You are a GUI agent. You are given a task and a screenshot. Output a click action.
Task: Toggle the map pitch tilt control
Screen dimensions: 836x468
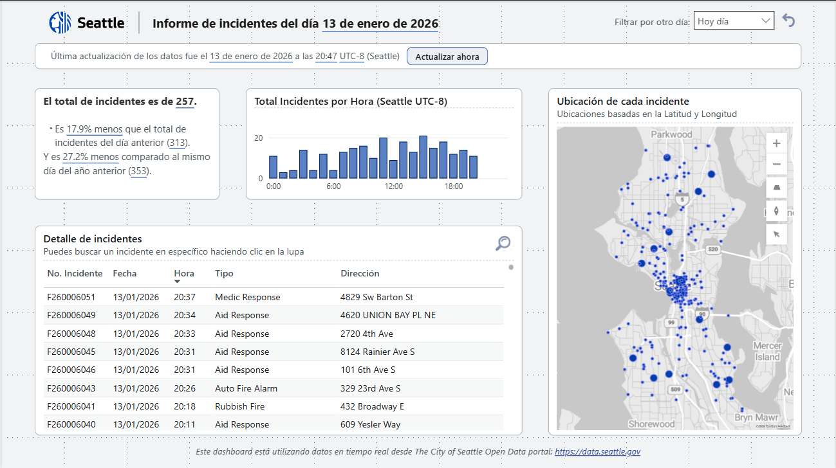point(777,187)
